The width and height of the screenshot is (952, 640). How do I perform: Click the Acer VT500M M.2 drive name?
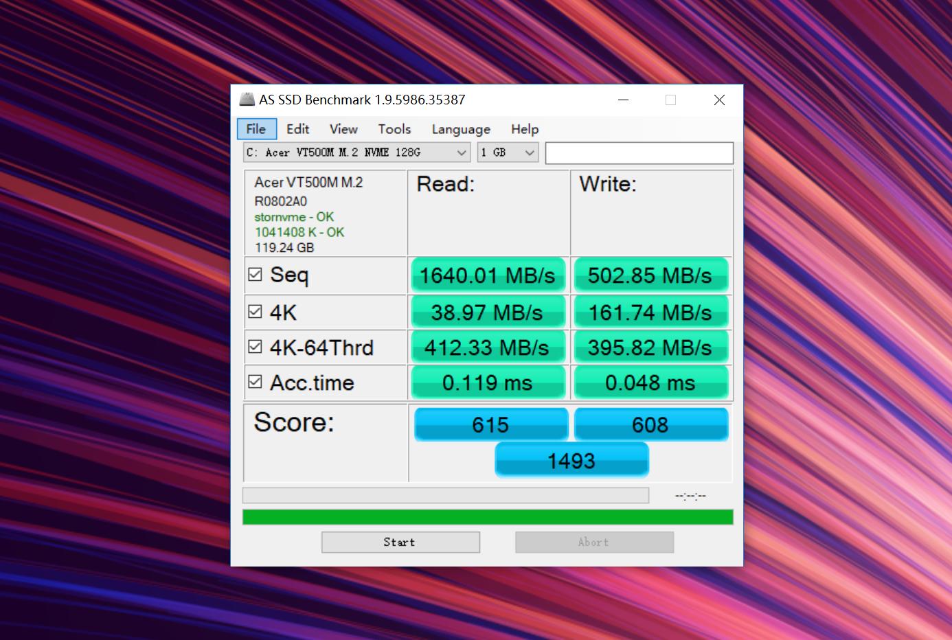pos(308,183)
